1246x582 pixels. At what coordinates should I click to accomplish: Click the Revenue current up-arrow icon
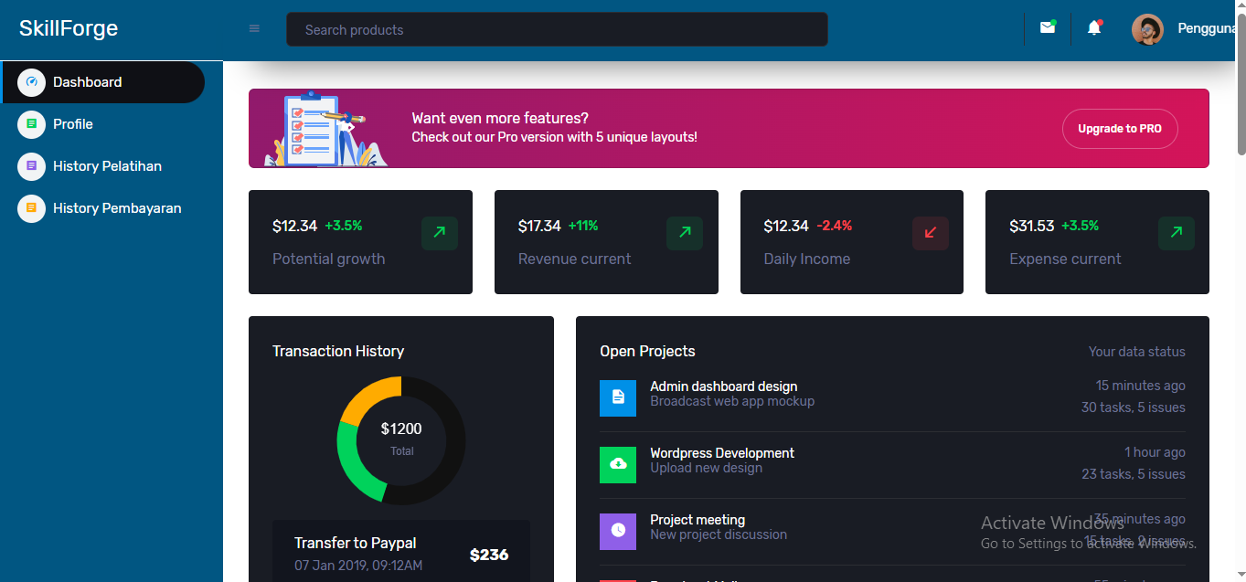[x=685, y=233]
